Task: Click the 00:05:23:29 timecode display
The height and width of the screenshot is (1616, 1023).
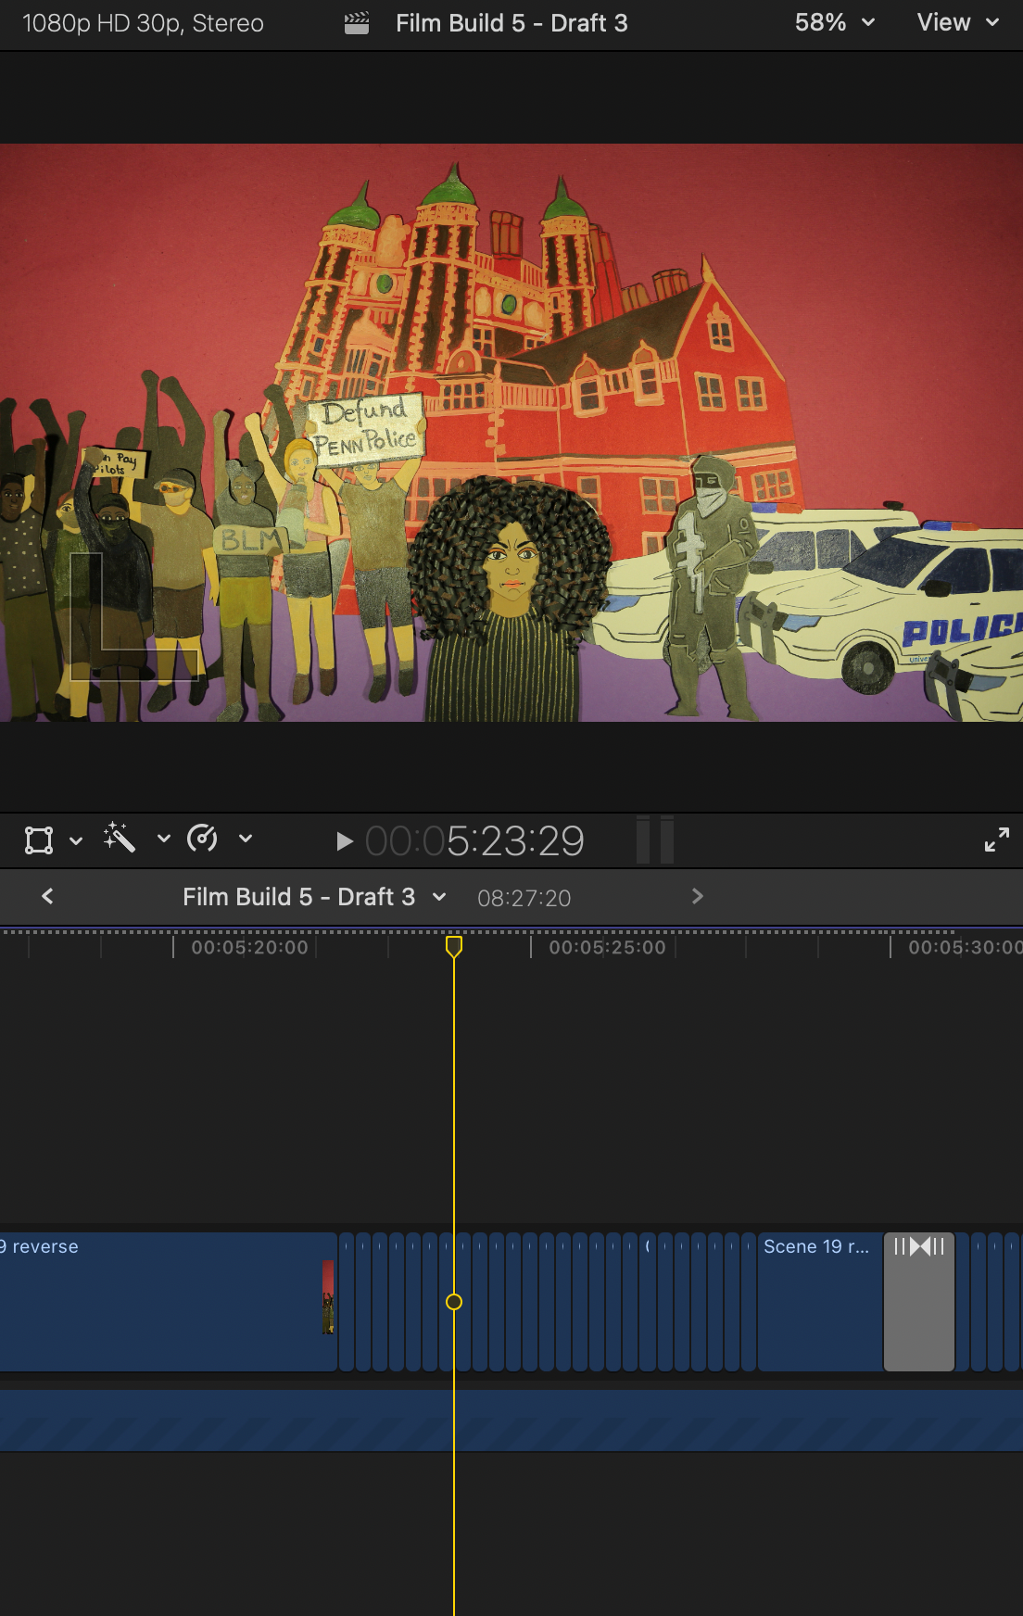Action: tap(474, 841)
